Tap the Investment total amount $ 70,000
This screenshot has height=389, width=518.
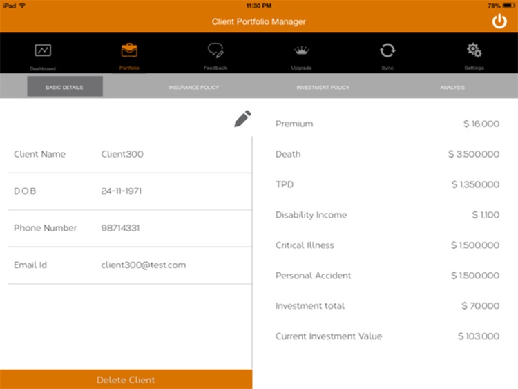pos(480,306)
